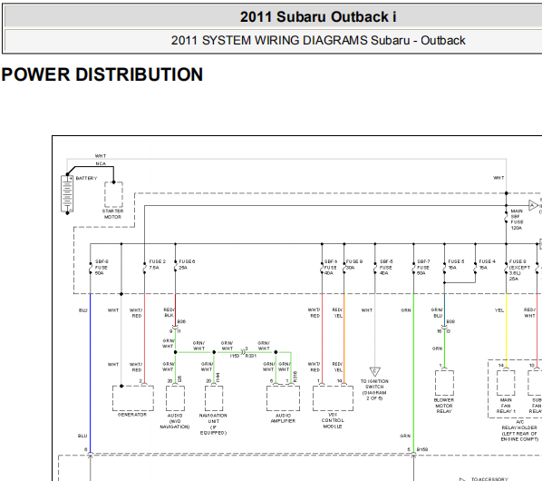542x481 pixels.
Task: Click the "SBF-8 FUSE 50A" label
Action: pyautogui.click(x=102, y=268)
